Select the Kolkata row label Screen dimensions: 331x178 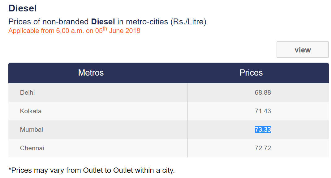31,111
